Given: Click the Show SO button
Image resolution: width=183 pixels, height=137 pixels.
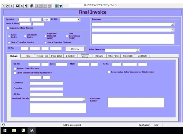Looking at the screenshot, I should pyautogui.click(x=75, y=49).
